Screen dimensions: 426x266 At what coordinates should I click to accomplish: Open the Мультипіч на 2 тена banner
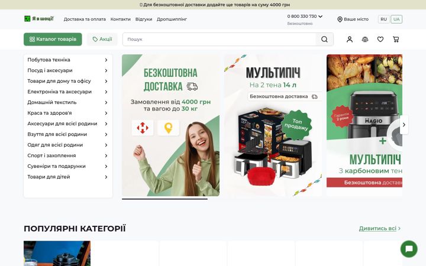point(273,125)
